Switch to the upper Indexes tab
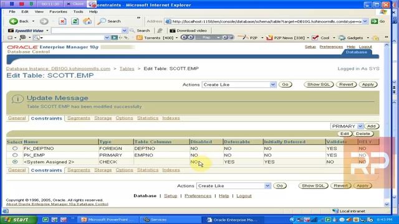 (171, 118)
